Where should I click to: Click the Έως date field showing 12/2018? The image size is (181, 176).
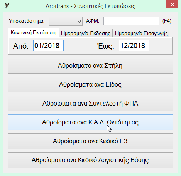click(134, 45)
